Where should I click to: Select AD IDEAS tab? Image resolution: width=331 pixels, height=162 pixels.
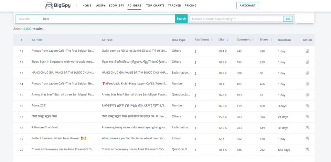(x=134, y=5)
